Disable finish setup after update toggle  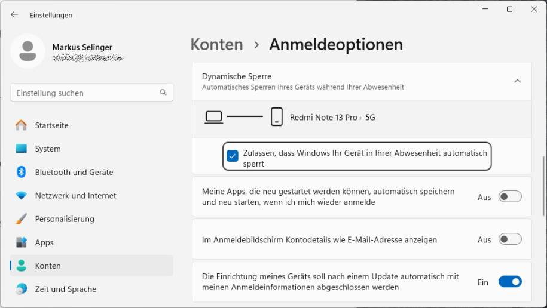click(x=510, y=282)
